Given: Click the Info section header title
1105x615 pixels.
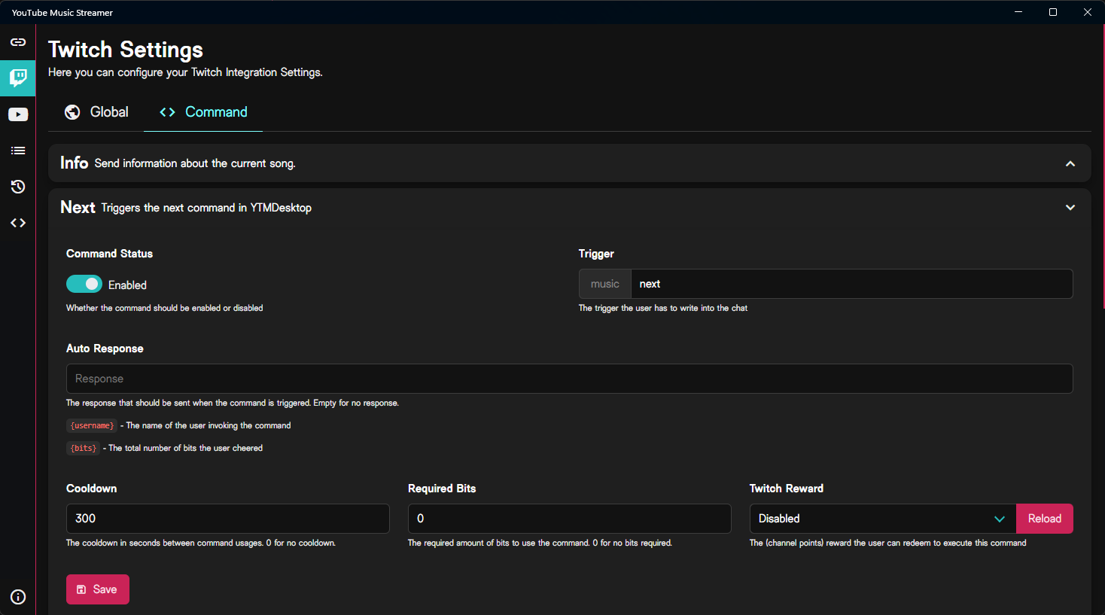Looking at the screenshot, I should coord(75,163).
